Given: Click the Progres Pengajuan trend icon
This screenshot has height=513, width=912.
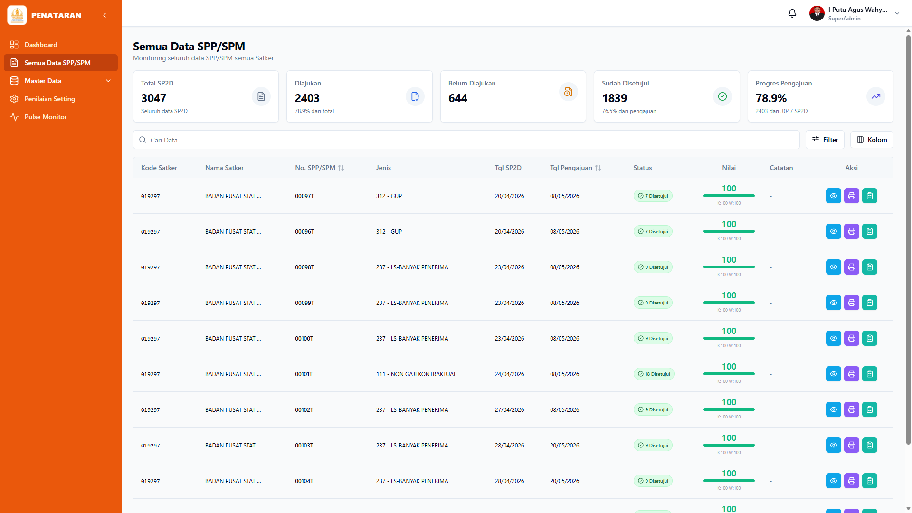Looking at the screenshot, I should click(x=875, y=96).
